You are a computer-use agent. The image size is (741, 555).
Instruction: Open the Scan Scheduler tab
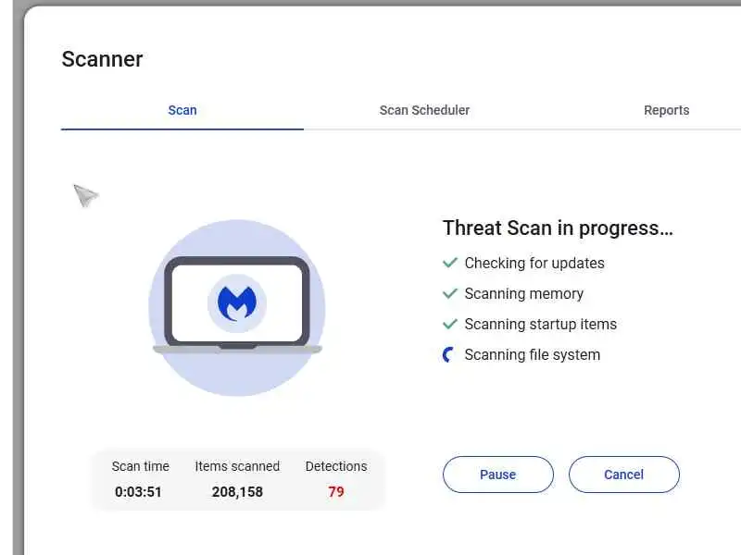pos(424,110)
